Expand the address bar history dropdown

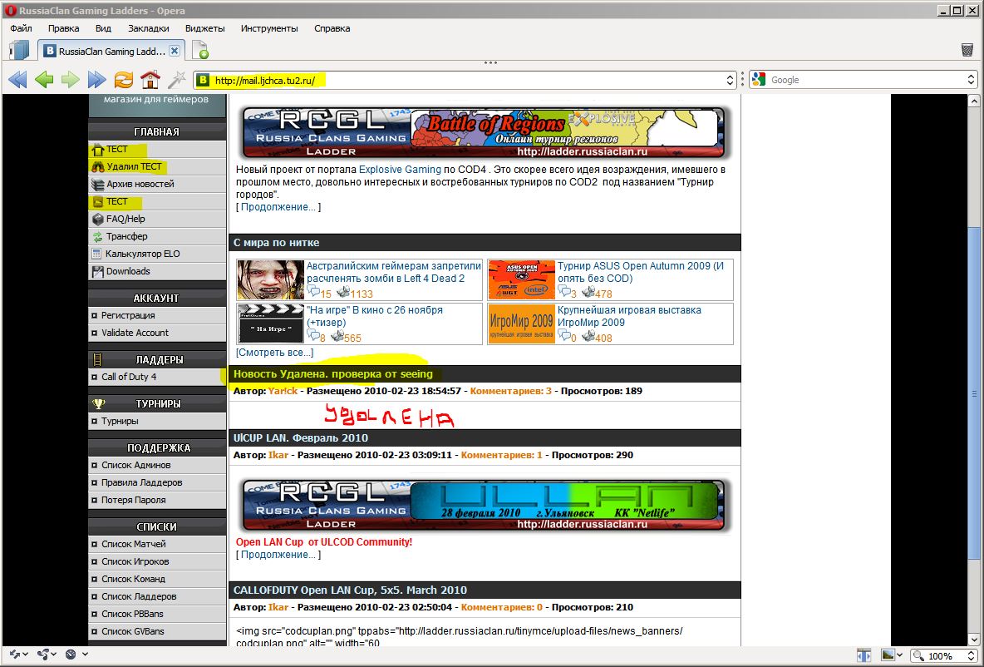730,80
